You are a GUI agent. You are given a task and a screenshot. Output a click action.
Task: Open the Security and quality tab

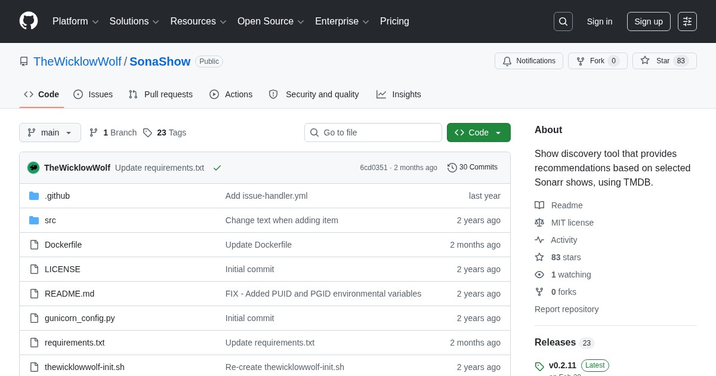click(314, 94)
